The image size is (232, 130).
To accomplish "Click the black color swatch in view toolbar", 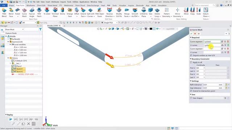I will (x=151, y=29).
